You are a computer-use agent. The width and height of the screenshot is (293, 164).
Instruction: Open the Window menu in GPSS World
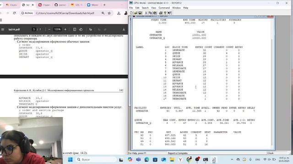[176, 8]
